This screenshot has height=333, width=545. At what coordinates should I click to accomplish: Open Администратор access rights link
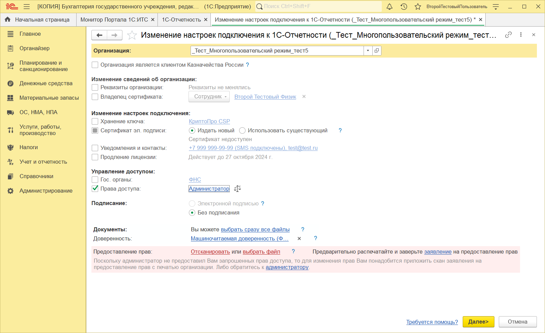(209, 189)
